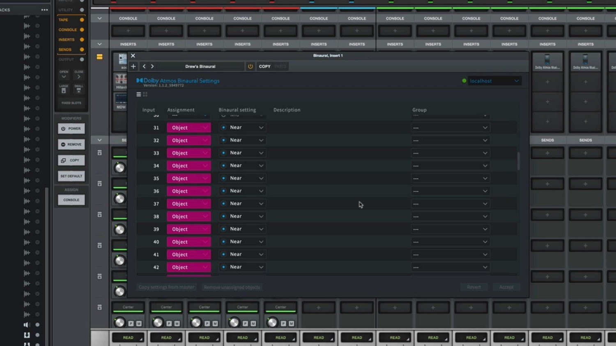Image resolution: width=616 pixels, height=346 pixels.
Task: Adjust the first Center send level knob
Action: [119, 322]
